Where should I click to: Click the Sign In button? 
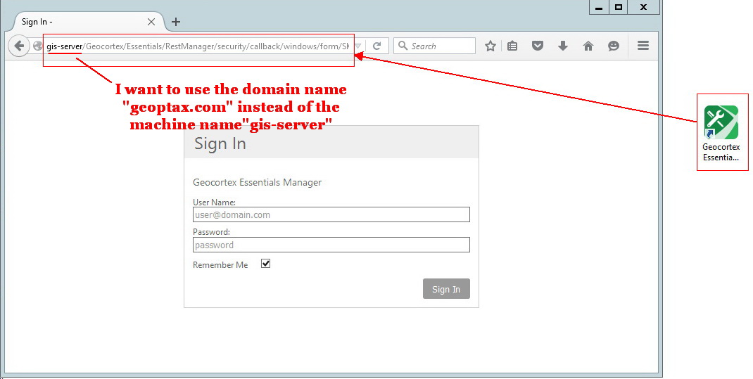coord(446,289)
